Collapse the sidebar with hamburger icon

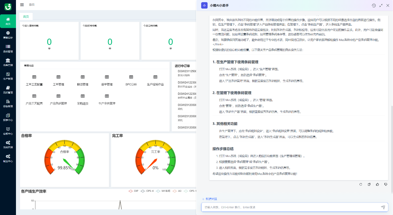[22, 5]
